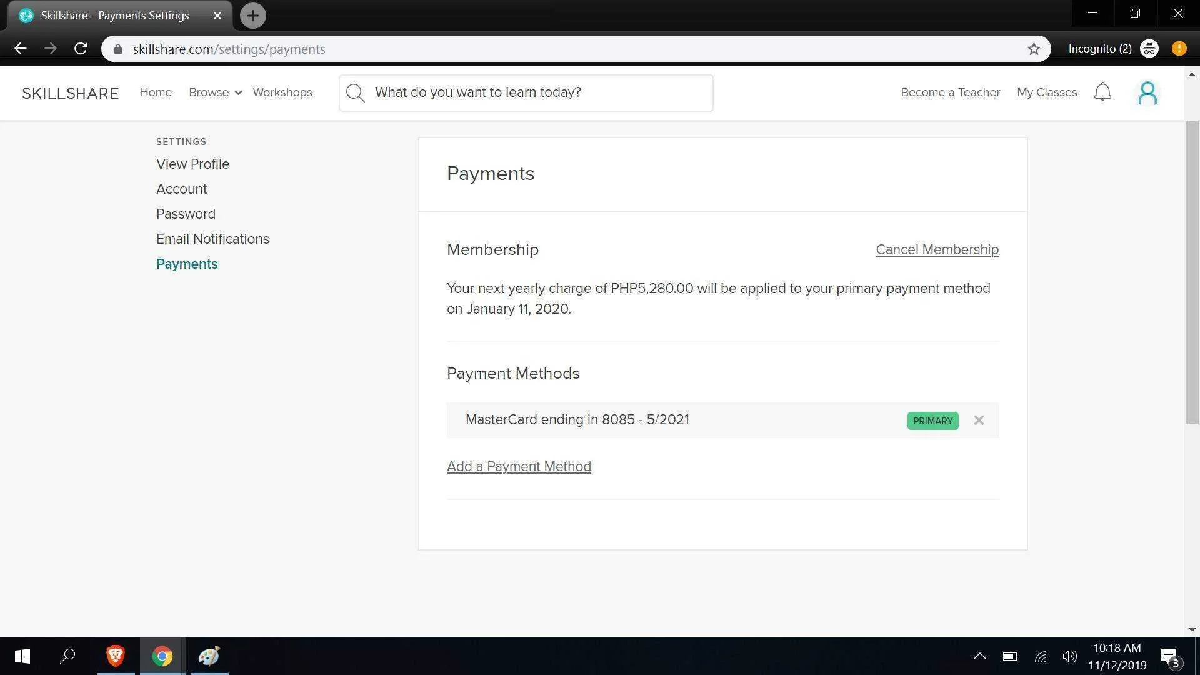Screen dimensions: 1200x675
Task: Open the Action Center notifications
Action: coord(1170,657)
